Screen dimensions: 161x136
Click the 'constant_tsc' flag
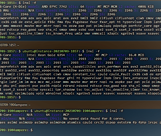click(84, 74)
